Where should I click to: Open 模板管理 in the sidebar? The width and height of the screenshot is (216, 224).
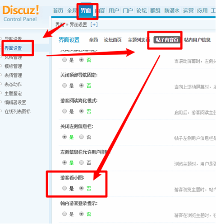coord(13,66)
